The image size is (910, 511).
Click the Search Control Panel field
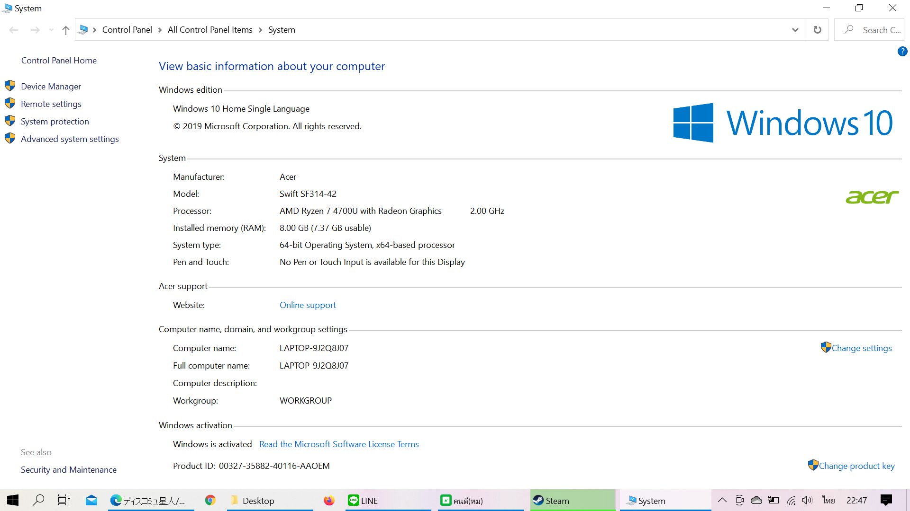pyautogui.click(x=869, y=30)
